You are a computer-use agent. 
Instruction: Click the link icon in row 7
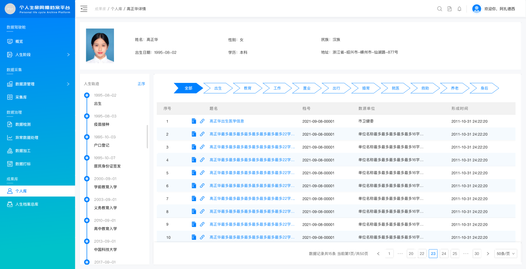(202, 198)
